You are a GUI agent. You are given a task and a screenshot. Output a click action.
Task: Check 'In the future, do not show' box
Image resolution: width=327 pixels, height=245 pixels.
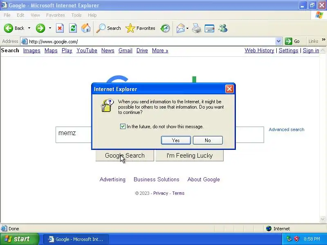point(123,126)
